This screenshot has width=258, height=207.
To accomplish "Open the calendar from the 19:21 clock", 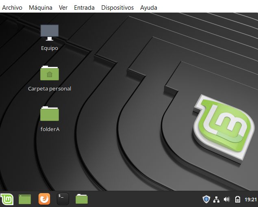I will (x=251, y=199).
